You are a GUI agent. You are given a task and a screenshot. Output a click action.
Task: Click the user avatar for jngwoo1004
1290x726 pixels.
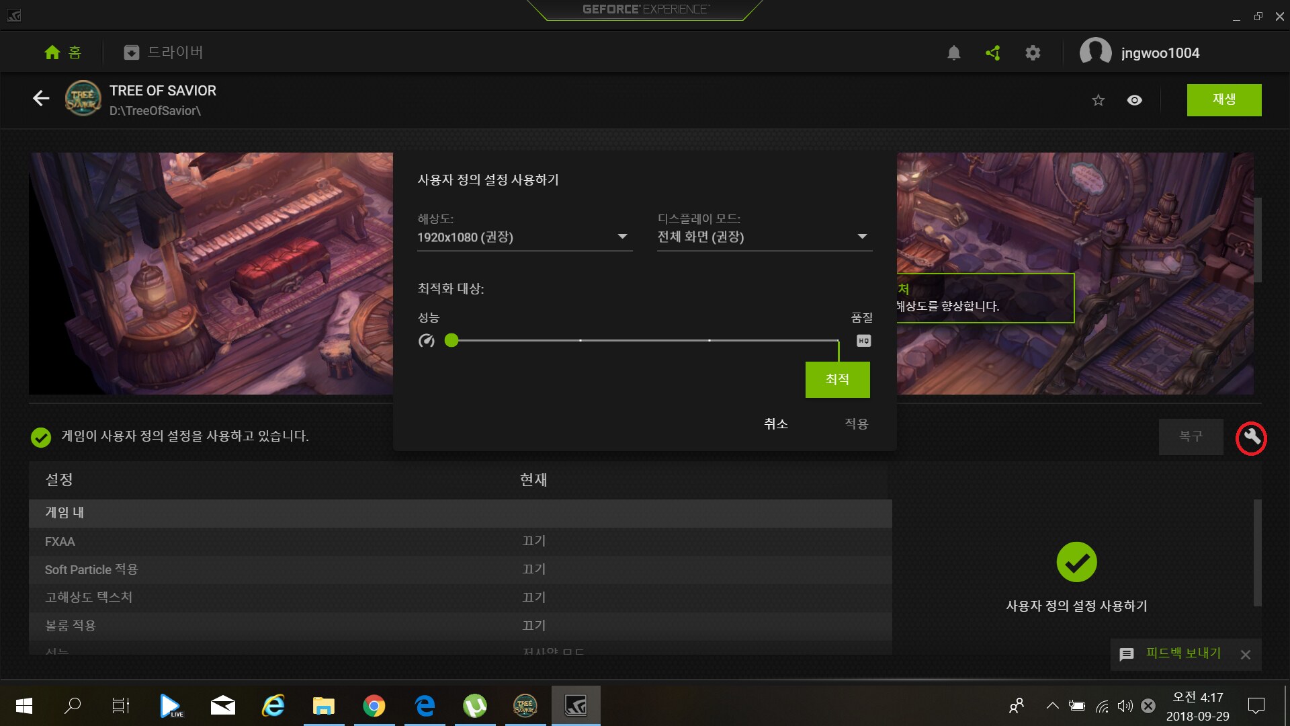click(1095, 52)
